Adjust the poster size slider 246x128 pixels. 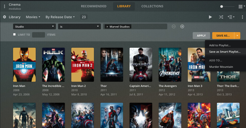click(x=222, y=6)
